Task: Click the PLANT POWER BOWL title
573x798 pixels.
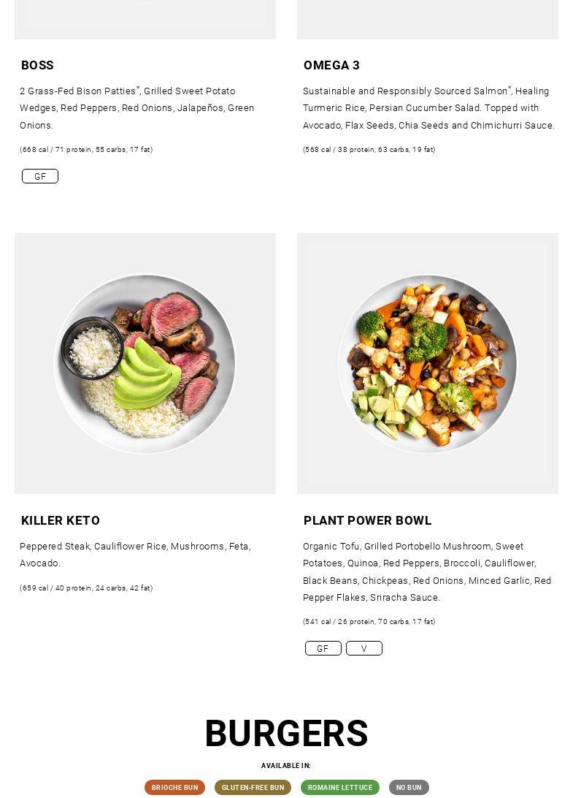Action: 367,520
